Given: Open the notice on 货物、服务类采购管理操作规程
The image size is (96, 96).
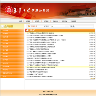Looking at the screenshot, I should click(46, 61).
